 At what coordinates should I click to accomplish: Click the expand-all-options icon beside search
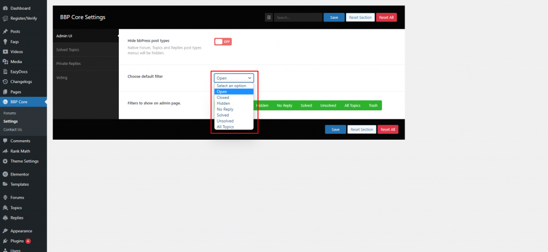point(269,18)
